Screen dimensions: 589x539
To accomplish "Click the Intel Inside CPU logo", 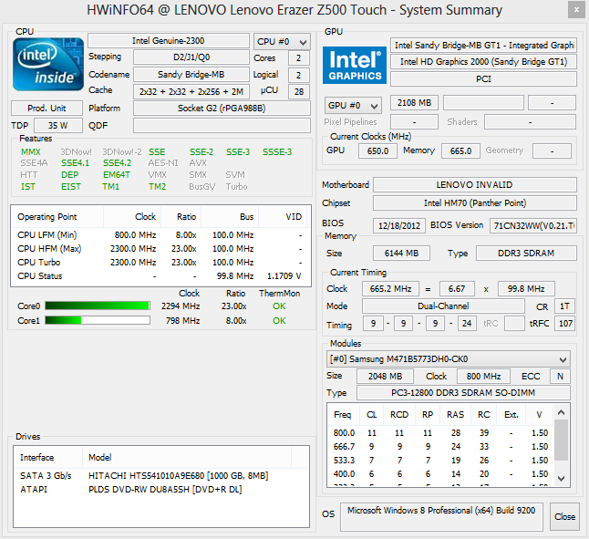I will [x=47, y=67].
